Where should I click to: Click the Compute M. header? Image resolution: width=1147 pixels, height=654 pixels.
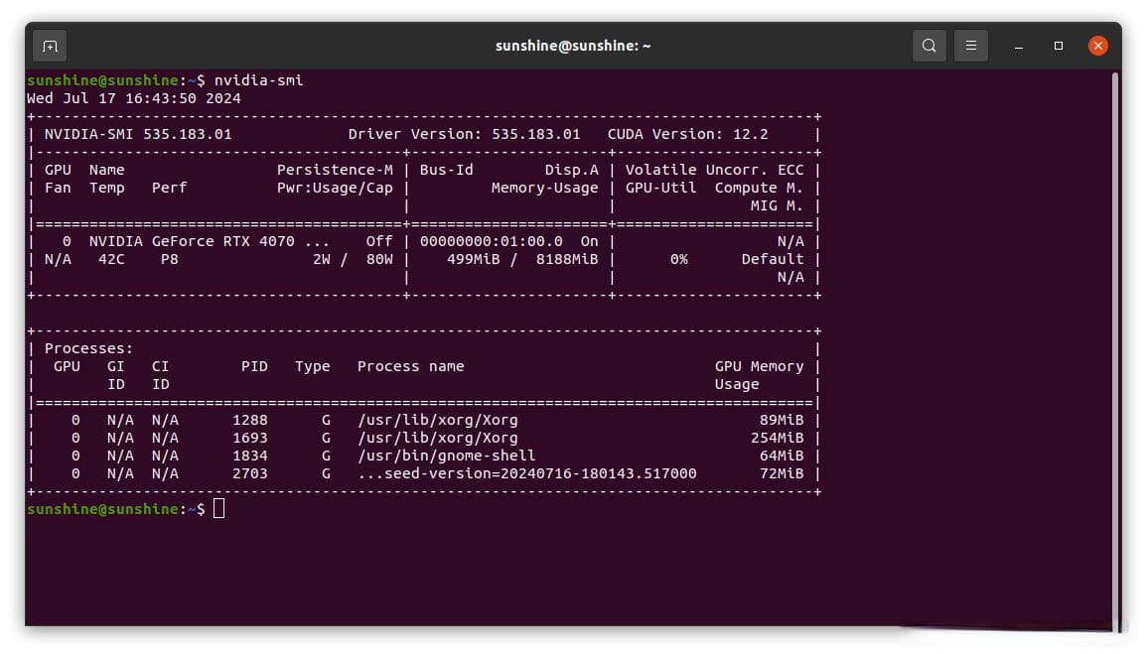click(x=760, y=188)
